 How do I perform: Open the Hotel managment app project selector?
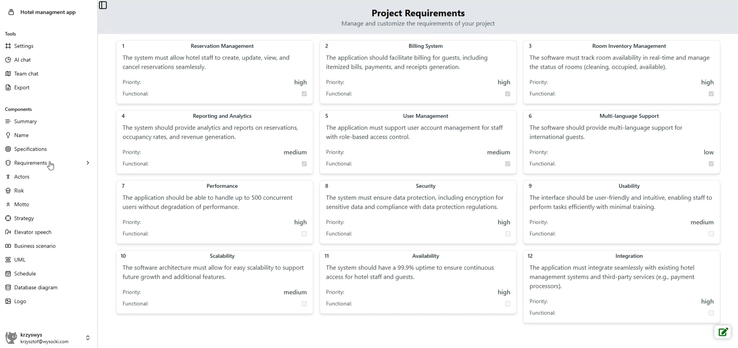(x=48, y=12)
